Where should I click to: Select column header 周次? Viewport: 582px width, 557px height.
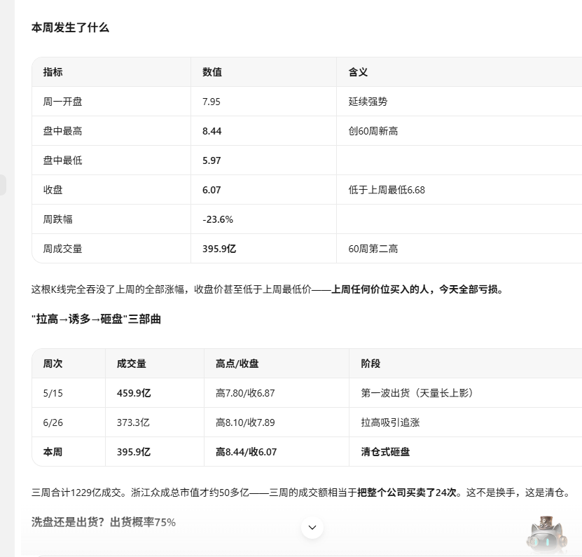pyautogui.click(x=53, y=363)
